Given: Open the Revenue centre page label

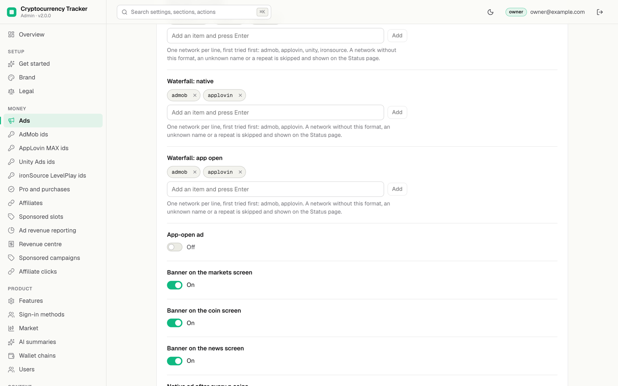Looking at the screenshot, I should pyautogui.click(x=40, y=244).
